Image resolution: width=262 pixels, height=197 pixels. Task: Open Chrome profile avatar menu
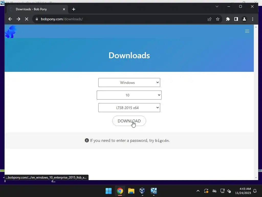pos(244,19)
